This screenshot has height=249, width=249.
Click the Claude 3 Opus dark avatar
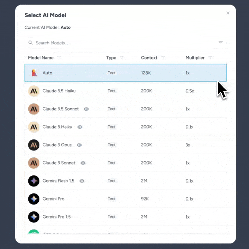click(34, 145)
